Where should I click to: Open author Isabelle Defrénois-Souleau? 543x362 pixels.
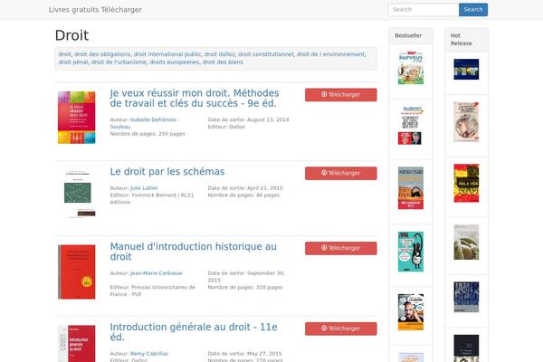[x=144, y=123]
